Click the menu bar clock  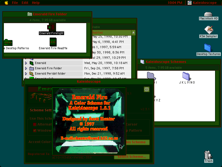point(175,3)
